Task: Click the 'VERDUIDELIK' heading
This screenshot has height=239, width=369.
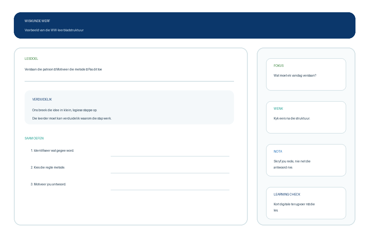Action: pos(42,99)
